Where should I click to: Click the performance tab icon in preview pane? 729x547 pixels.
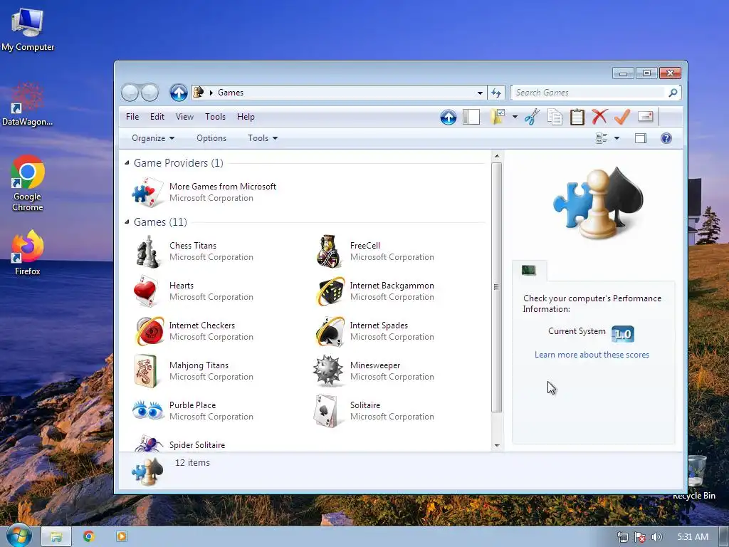529,270
